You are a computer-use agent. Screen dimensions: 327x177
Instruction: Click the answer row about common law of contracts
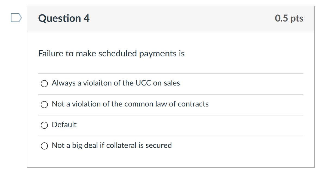pyautogui.click(x=130, y=104)
